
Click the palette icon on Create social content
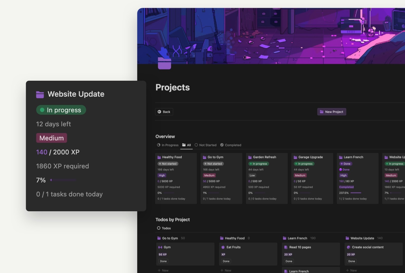349,247
